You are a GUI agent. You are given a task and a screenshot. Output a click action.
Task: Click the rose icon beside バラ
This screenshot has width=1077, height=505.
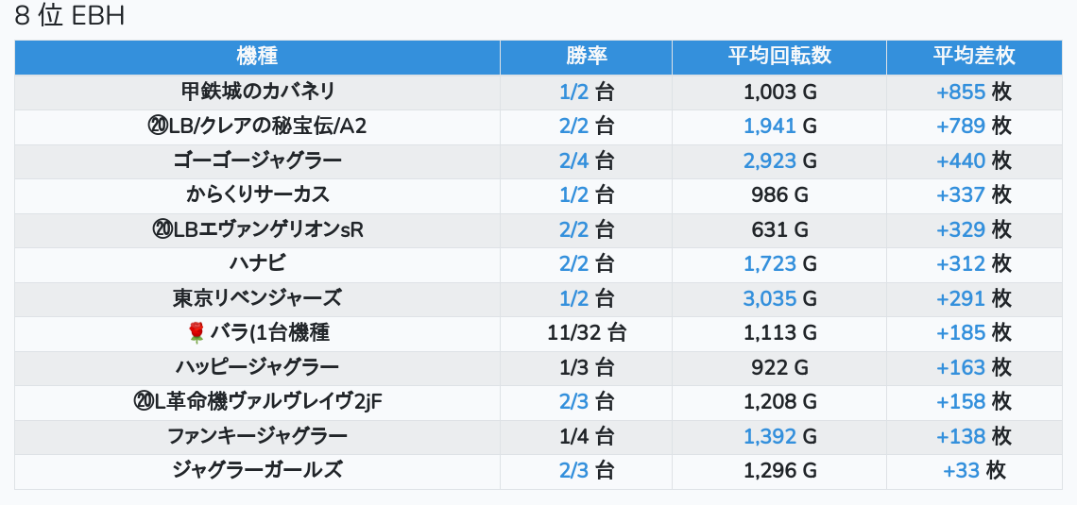pyautogui.click(x=197, y=332)
